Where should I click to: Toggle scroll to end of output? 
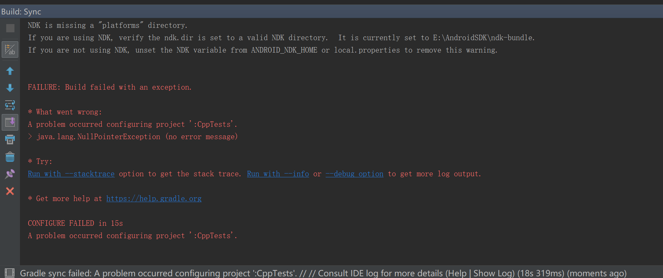(x=10, y=122)
